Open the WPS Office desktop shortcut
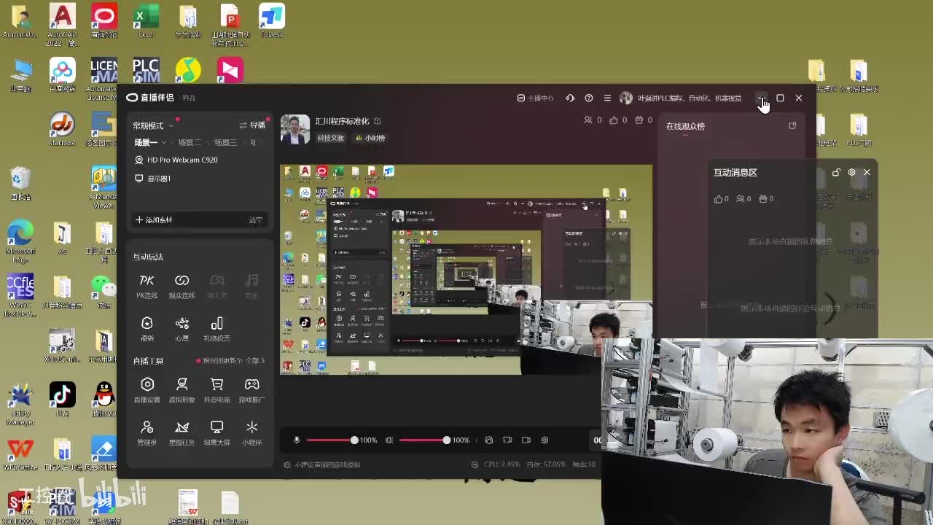Image resolution: width=933 pixels, height=525 pixels. click(x=20, y=455)
